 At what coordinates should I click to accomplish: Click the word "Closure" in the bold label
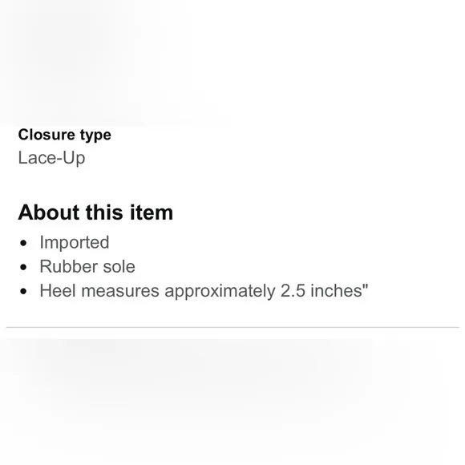point(46,135)
